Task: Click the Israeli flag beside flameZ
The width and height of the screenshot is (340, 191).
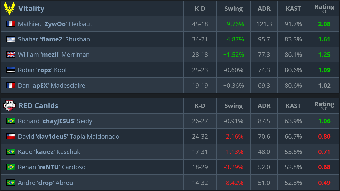Action: tap(11, 39)
